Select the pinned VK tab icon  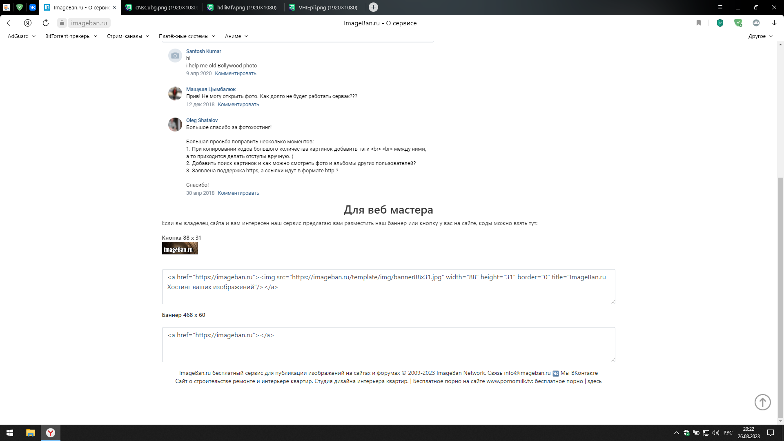(x=32, y=7)
